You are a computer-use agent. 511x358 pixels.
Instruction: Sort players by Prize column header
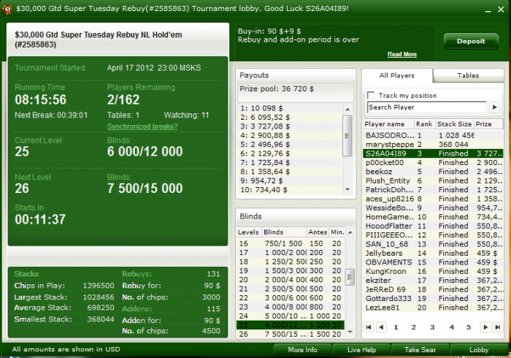point(488,124)
